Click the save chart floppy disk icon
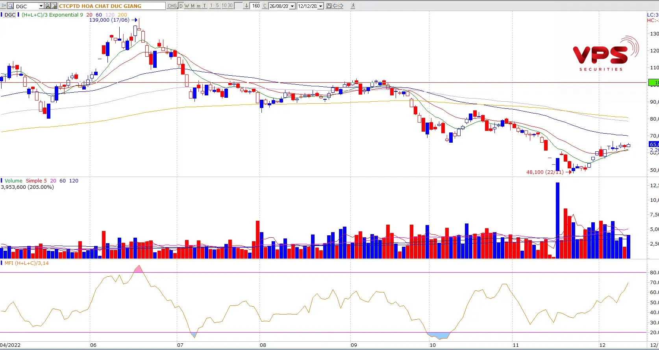This screenshot has width=659, height=350. tap(329, 6)
